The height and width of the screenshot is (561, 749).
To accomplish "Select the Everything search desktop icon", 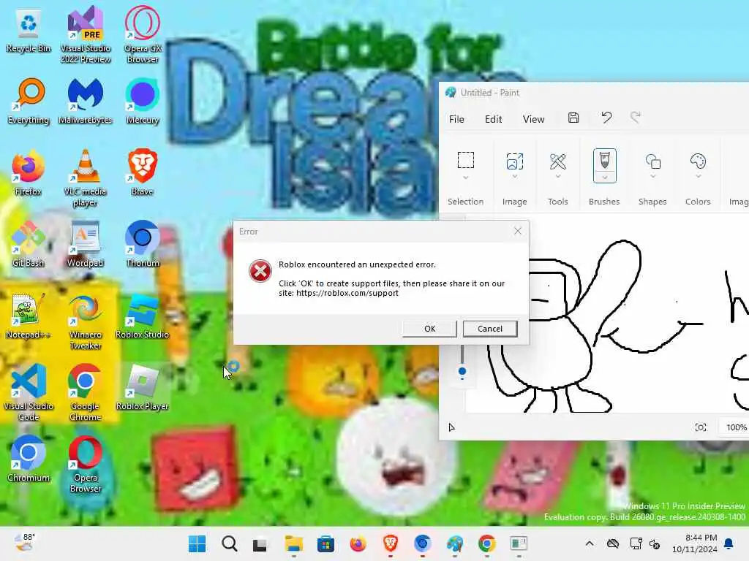I will click(29, 102).
